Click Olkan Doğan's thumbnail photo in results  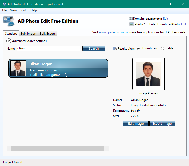tap(18, 68)
